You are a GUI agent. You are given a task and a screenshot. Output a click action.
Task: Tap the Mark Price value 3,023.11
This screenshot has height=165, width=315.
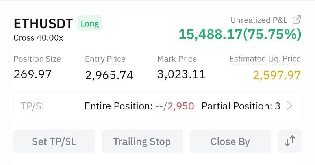coord(182,74)
